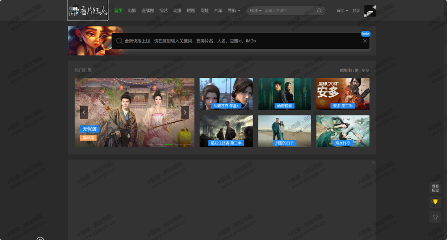This screenshot has width=447, height=240.
Task: Expand the 视频 search type dropdown
Action: [256, 11]
